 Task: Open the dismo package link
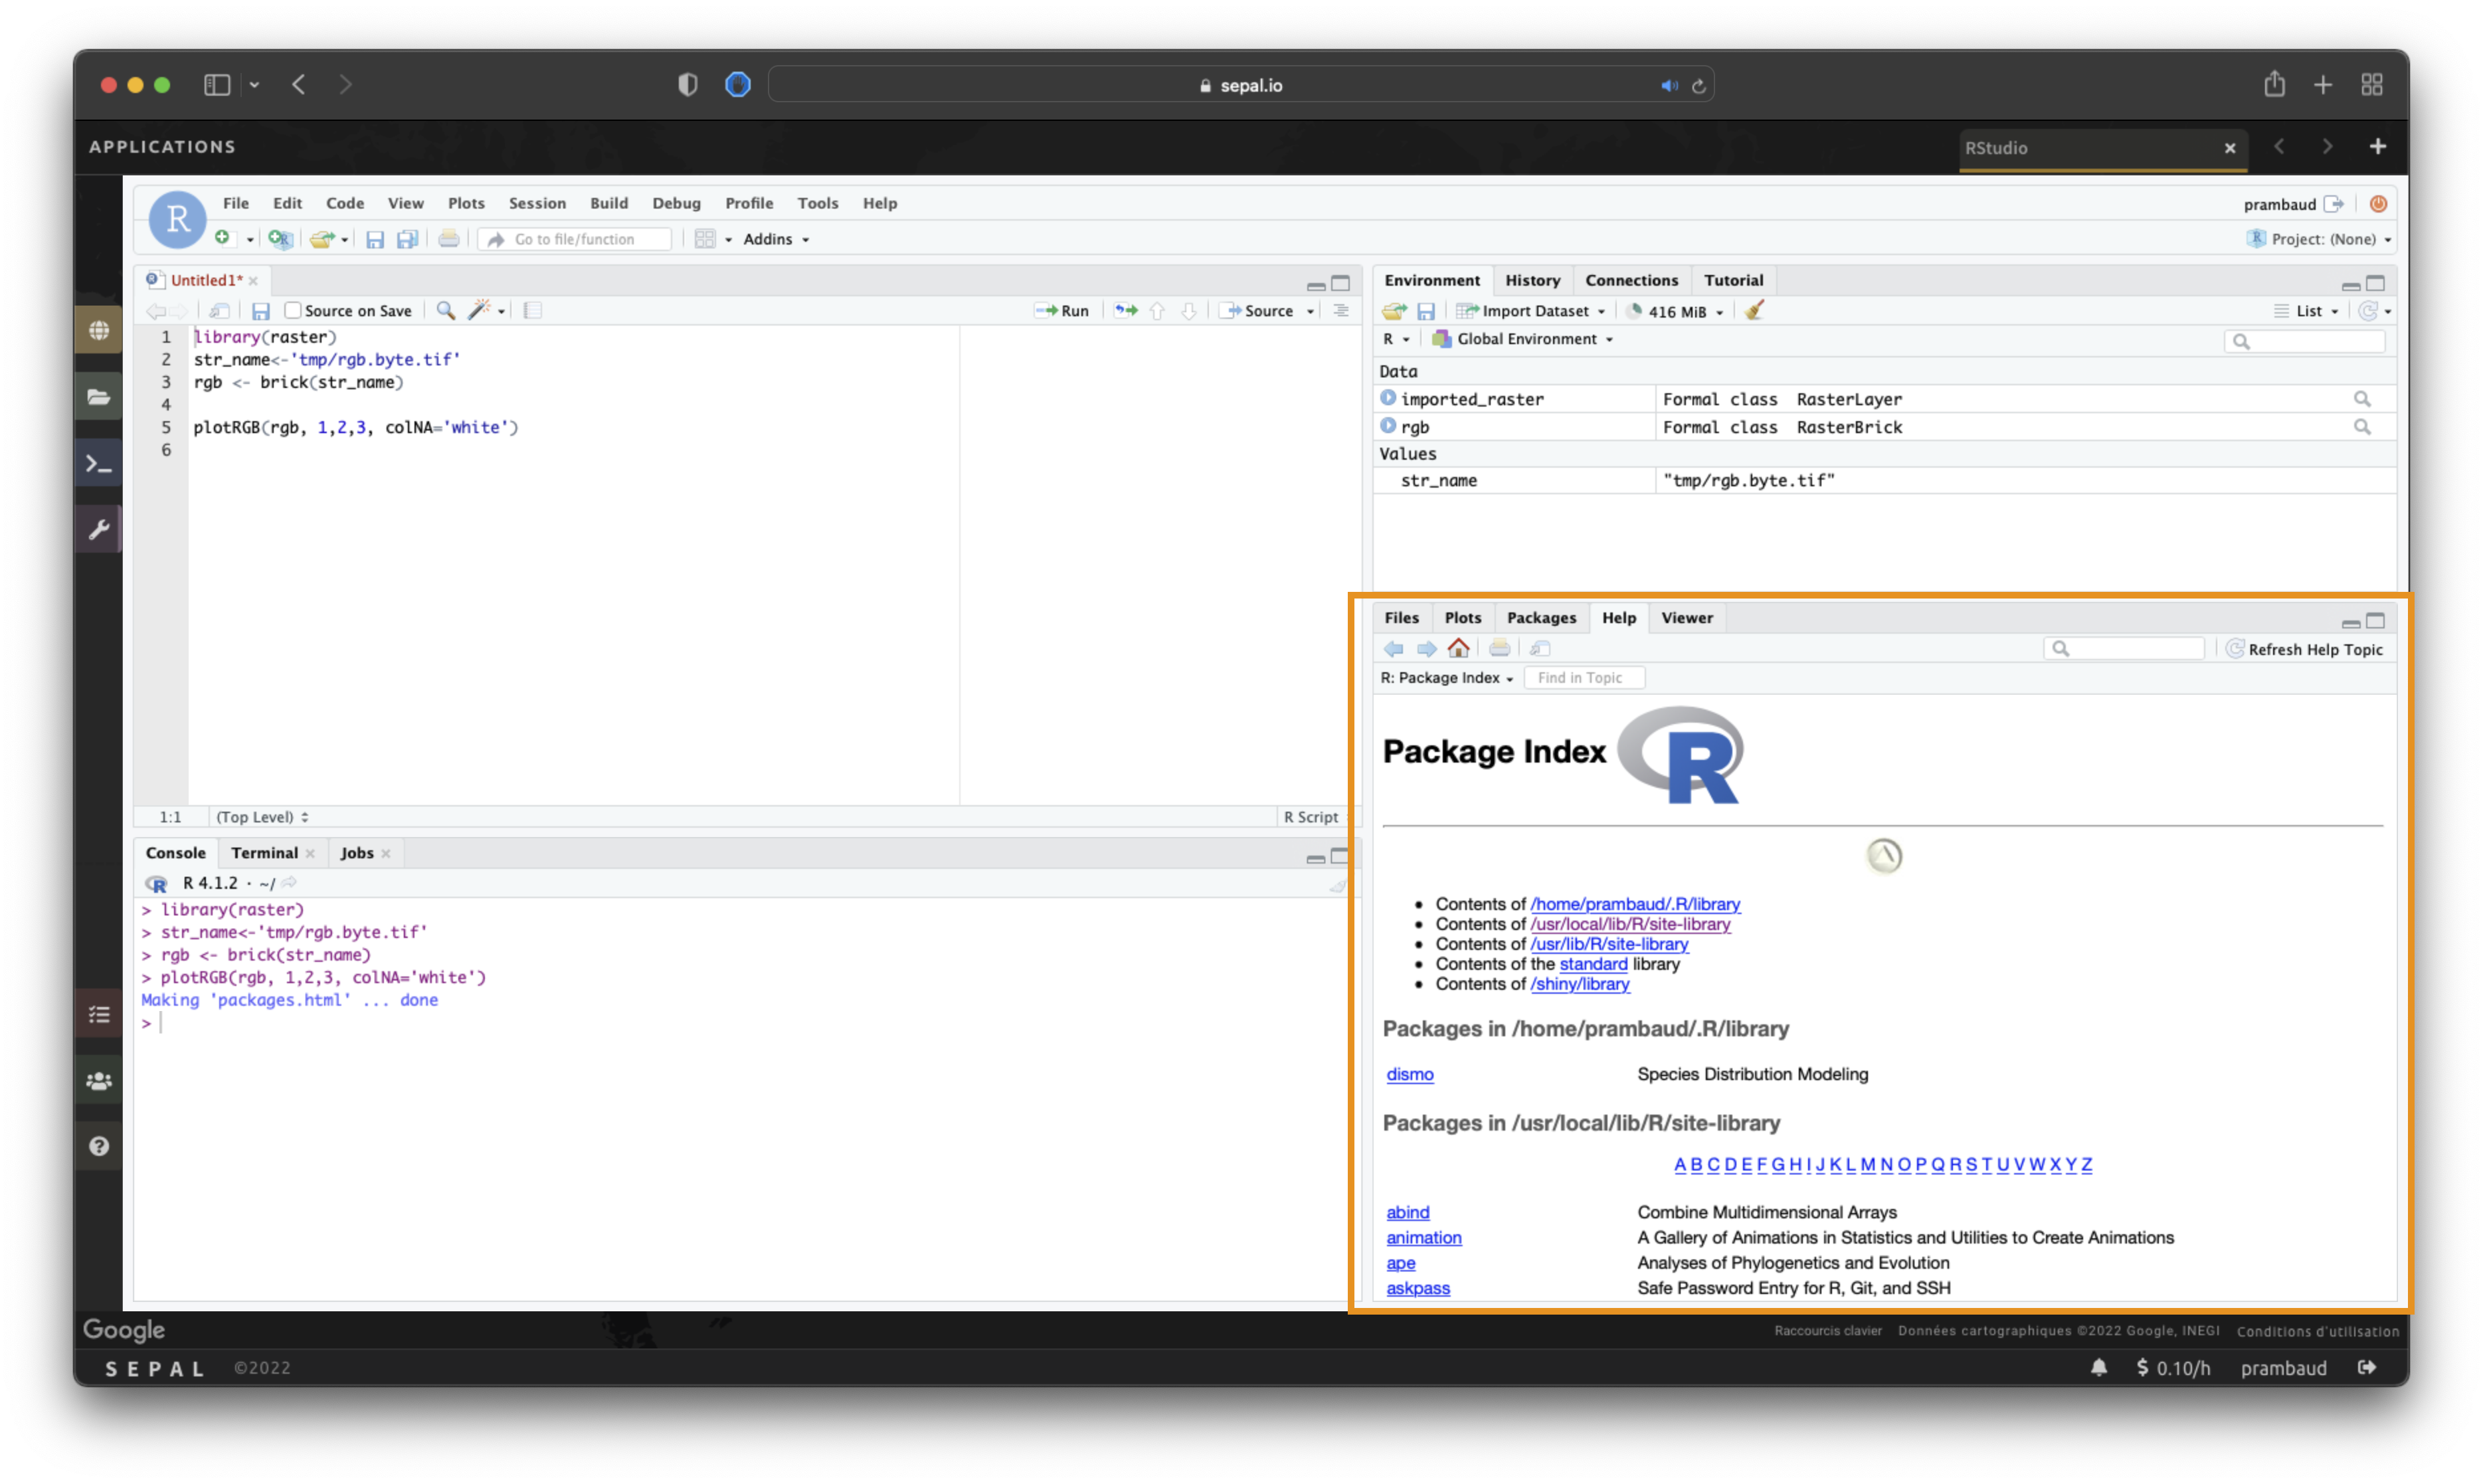pos(1409,1074)
